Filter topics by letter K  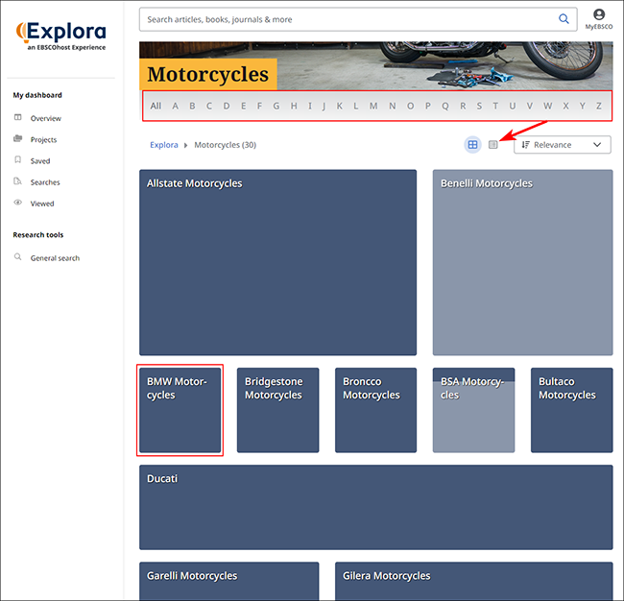(x=340, y=106)
